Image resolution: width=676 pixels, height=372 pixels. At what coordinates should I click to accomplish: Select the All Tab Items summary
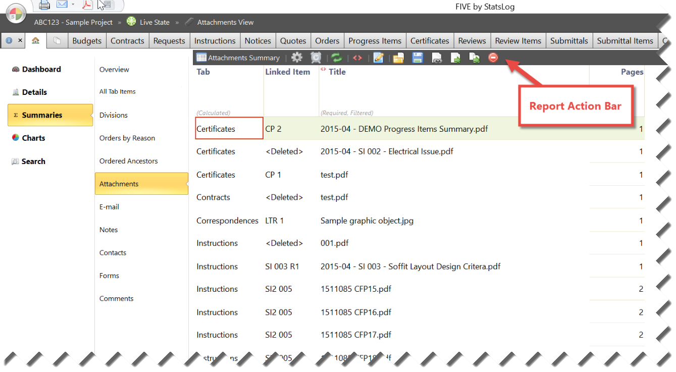[118, 91]
